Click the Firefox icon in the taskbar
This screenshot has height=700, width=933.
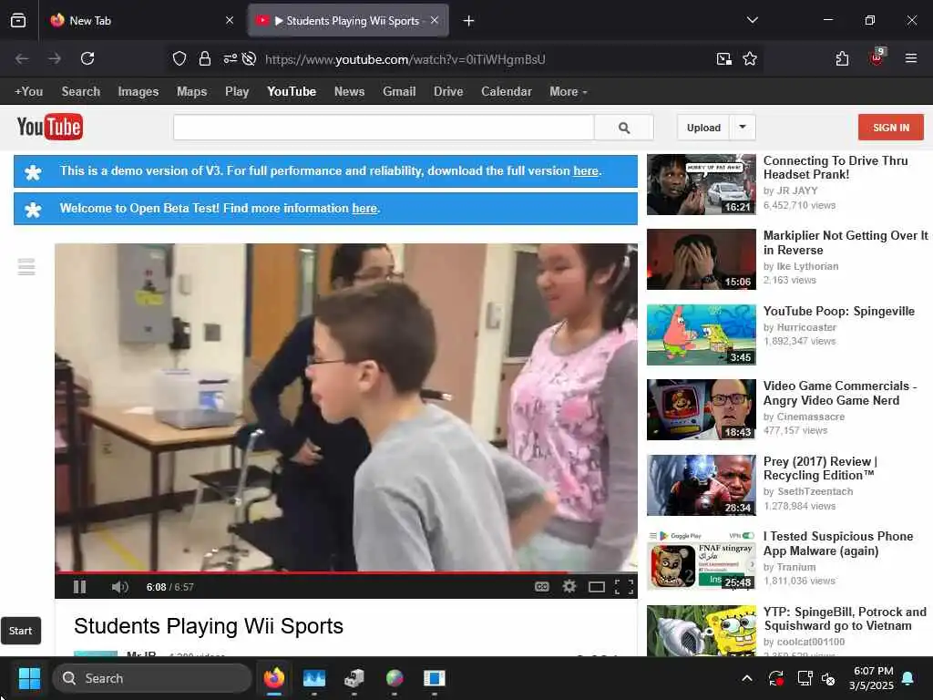coord(274,678)
